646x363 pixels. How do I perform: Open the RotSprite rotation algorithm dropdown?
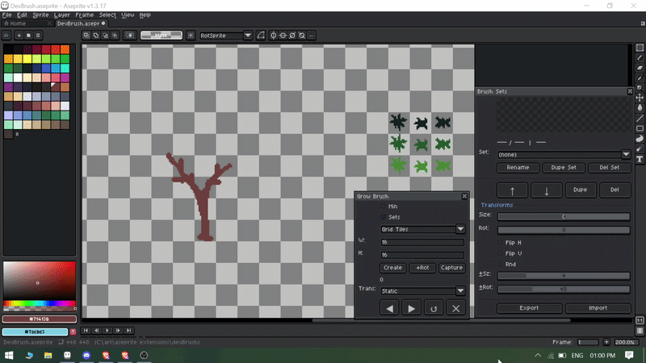click(225, 35)
